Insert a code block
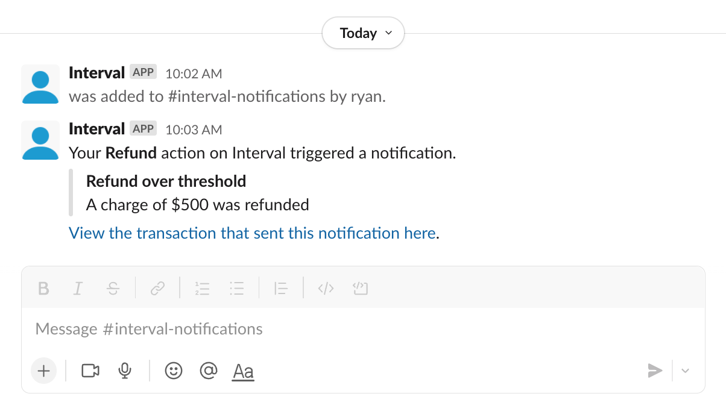Viewport: 726px width, 417px height. coord(360,289)
